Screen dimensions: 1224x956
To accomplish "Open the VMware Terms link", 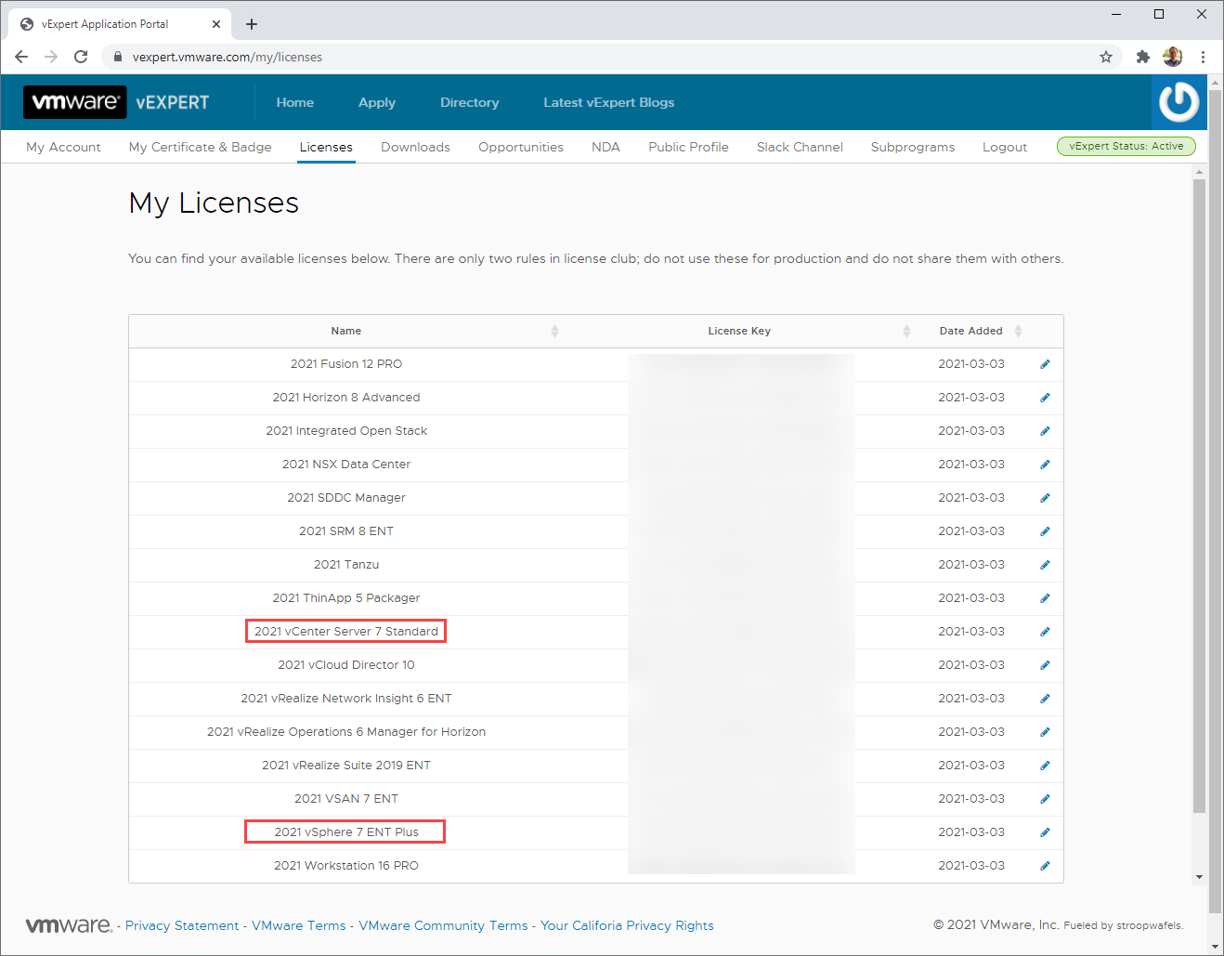I will (298, 925).
